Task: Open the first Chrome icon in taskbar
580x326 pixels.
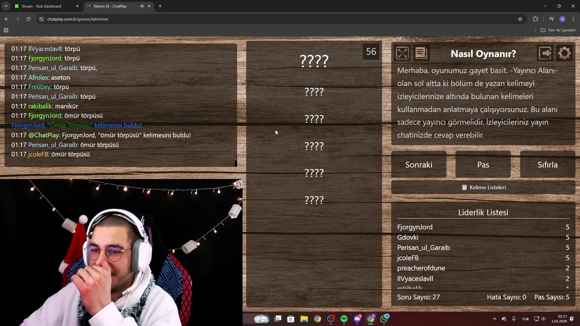Action: click(x=317, y=319)
